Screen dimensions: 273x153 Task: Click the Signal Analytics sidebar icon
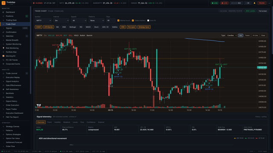[3, 81]
